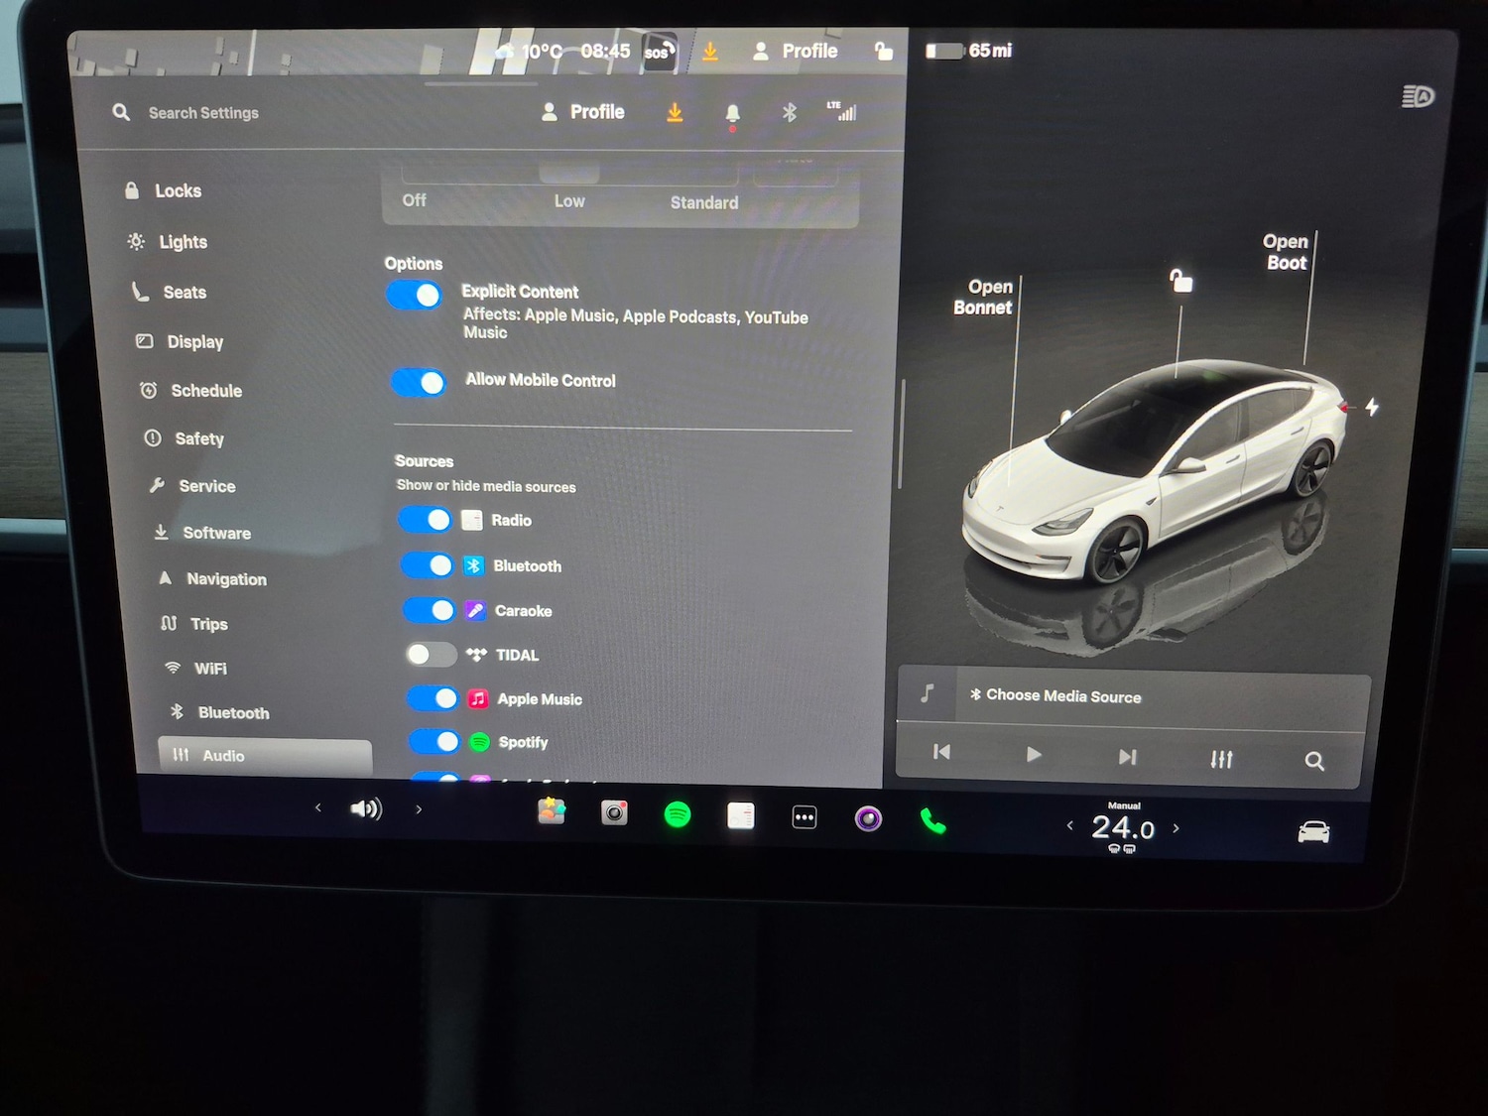Open the software update download icon
Viewport: 1488px width, 1116px height.
(676, 112)
